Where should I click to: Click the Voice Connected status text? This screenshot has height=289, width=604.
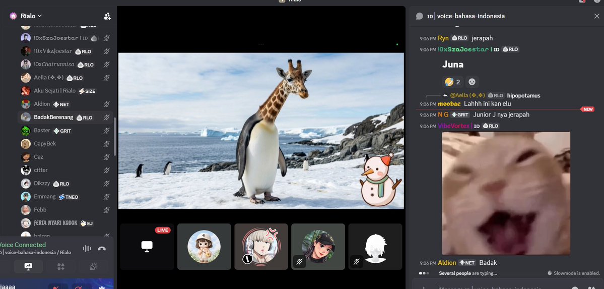[x=23, y=245]
